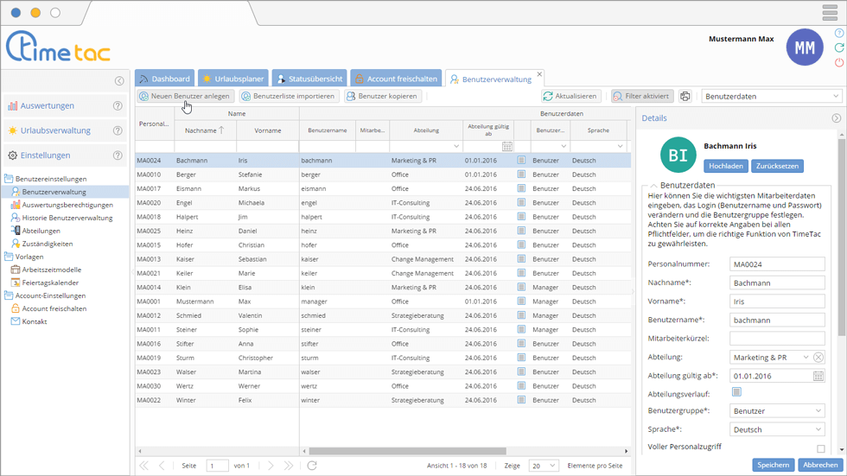Collapse the left sidebar with the arrow icon

[x=119, y=81]
